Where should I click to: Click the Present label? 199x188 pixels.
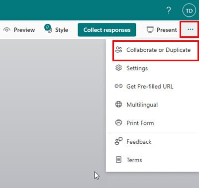167,30
